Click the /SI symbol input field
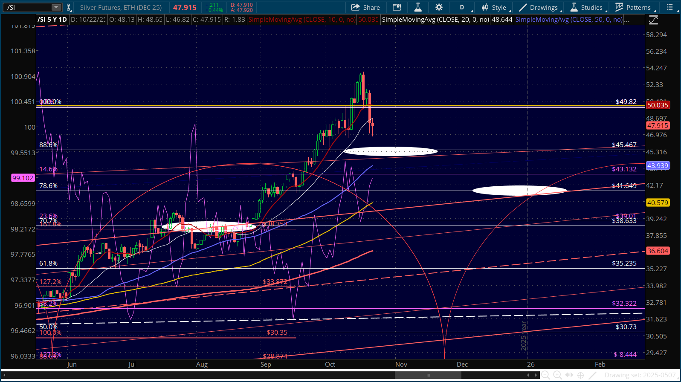Viewport: 681px width, 382px height. coord(26,7)
